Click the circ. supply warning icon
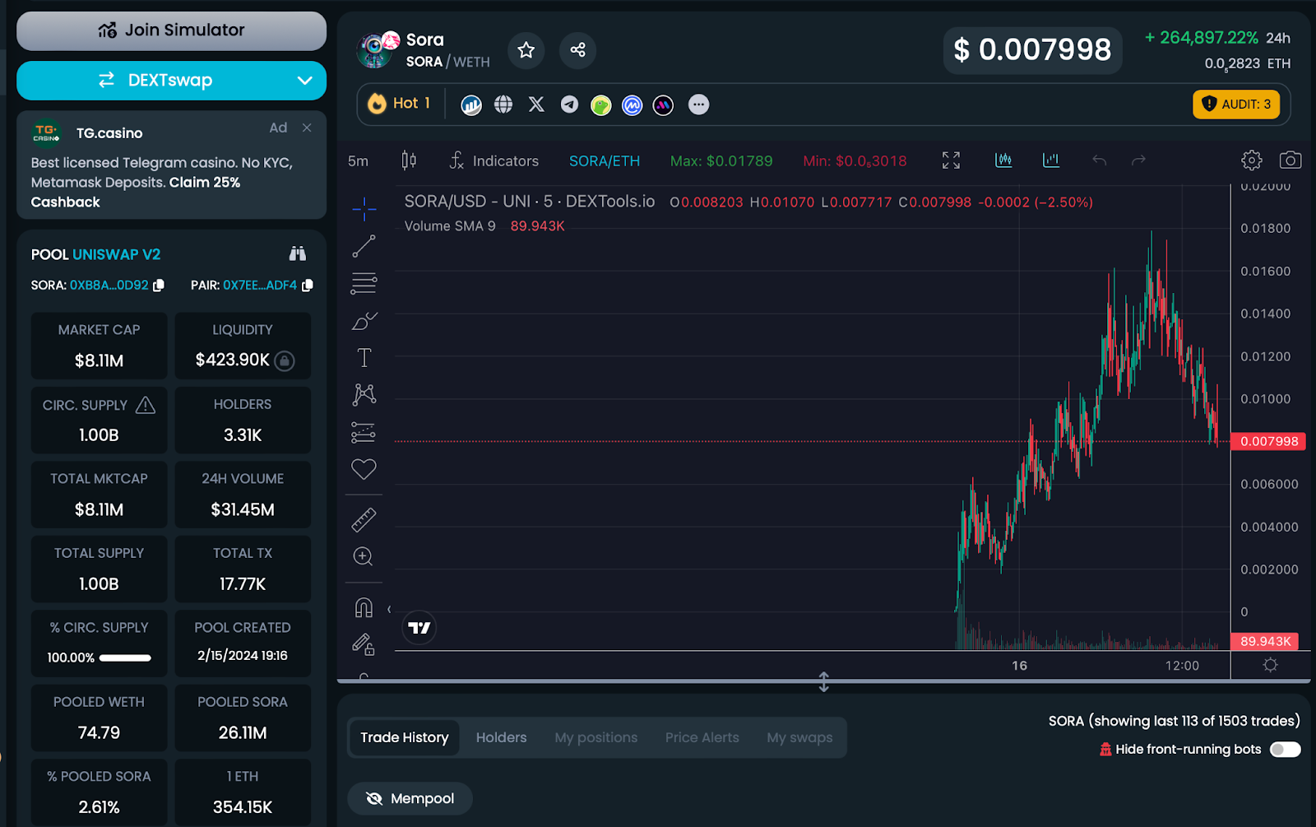Image resolution: width=1316 pixels, height=827 pixels. 146,404
